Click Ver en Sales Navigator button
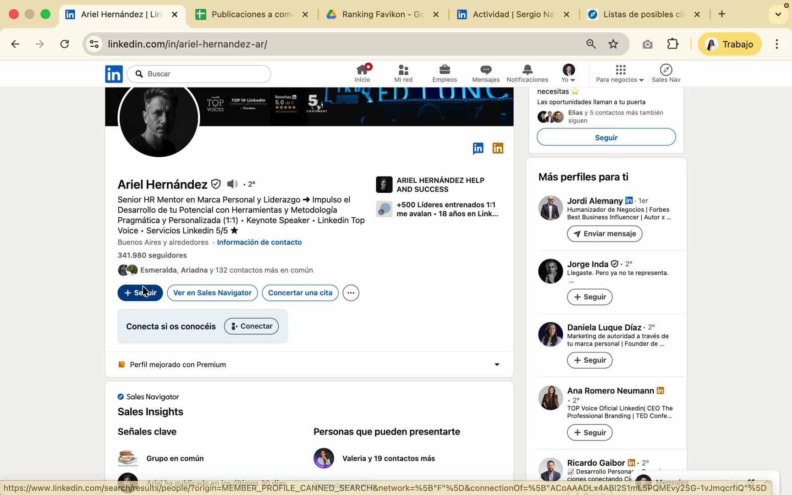Image resolution: width=792 pixels, height=495 pixels. 212,293
